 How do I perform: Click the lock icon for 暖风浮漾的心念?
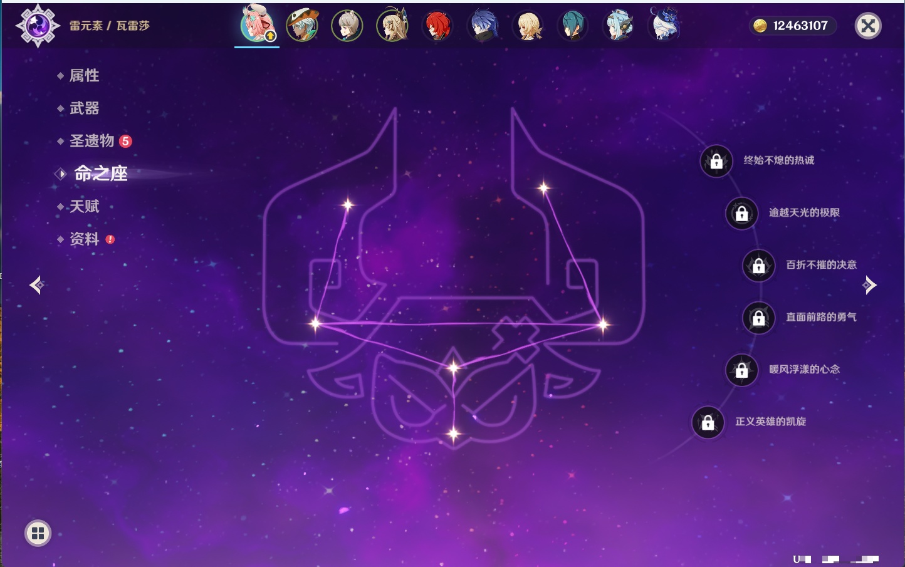(741, 370)
